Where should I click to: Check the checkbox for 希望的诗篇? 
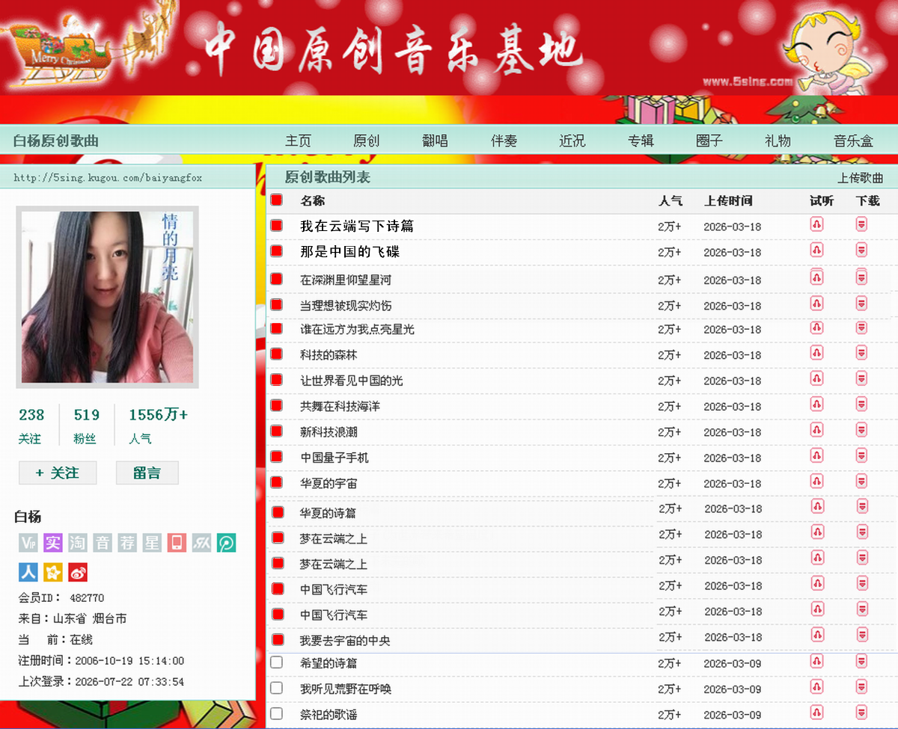click(277, 662)
